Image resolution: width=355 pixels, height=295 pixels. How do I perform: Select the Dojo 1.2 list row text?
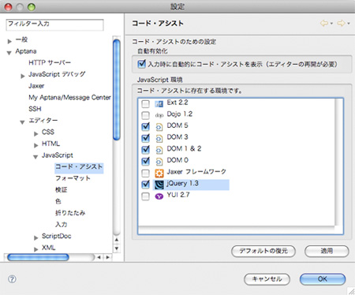[x=180, y=114]
